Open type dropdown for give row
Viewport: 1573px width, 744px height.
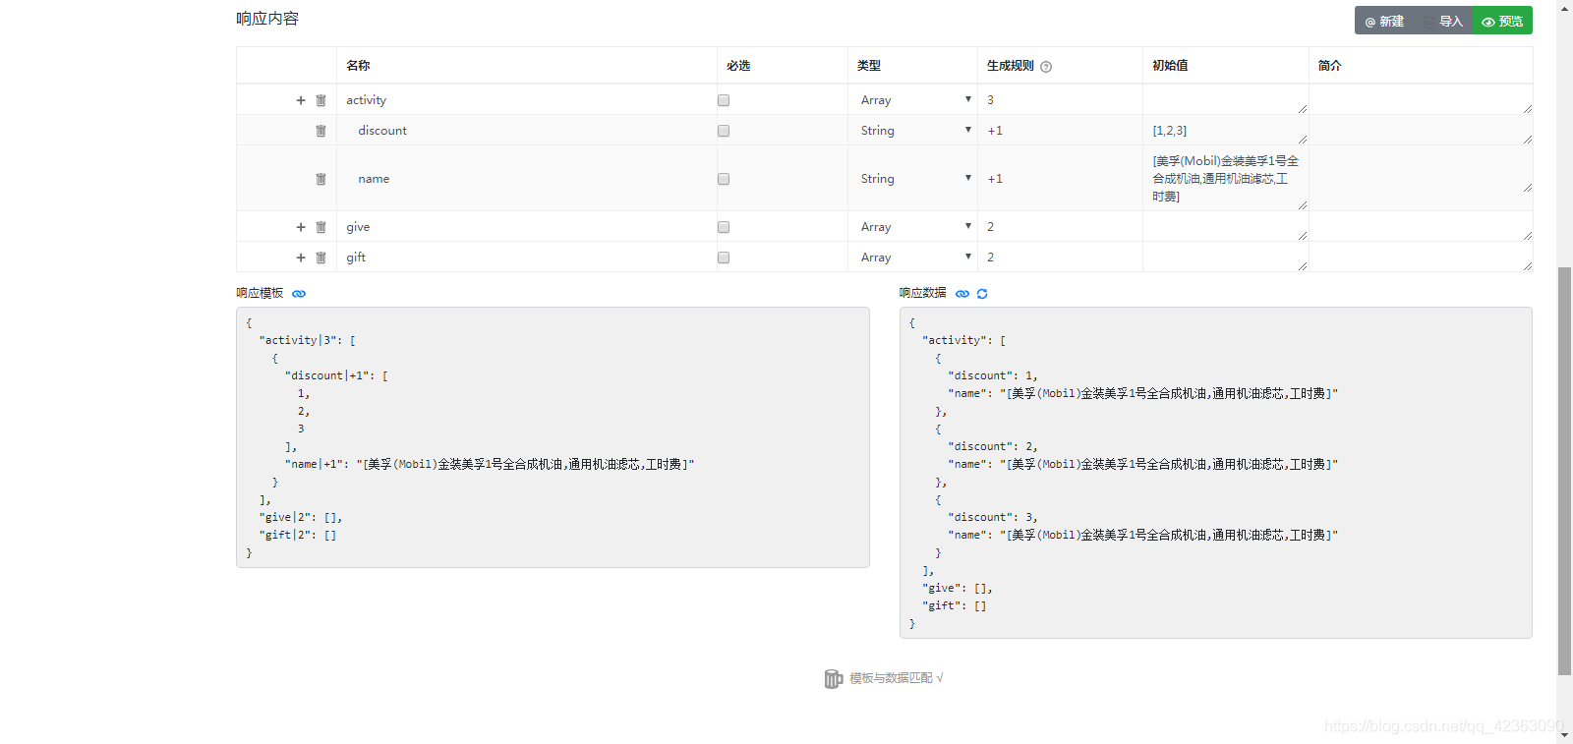(913, 227)
